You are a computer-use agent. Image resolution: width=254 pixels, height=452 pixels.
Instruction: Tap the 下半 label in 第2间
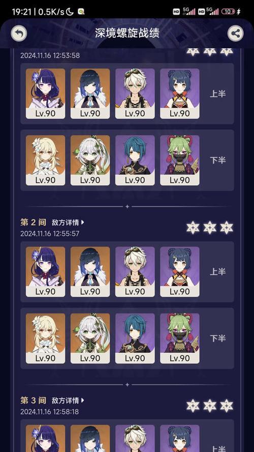pyautogui.click(x=218, y=338)
